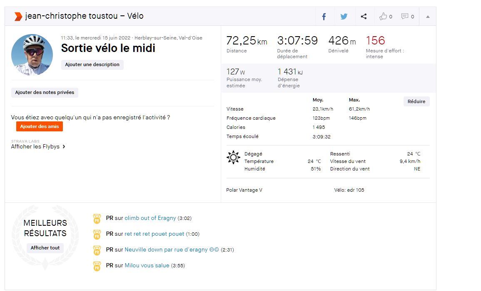The height and width of the screenshot is (291, 481).
Task: Open ret ret ret pouet pouet segment
Action: pos(155,234)
